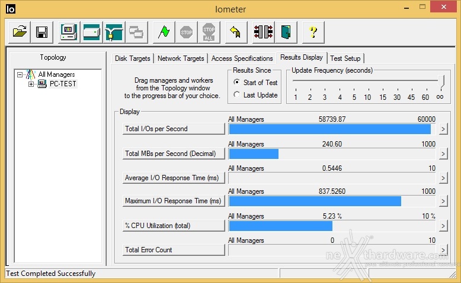Open chart arrow for Average I/O Response Time
461x283 pixels.
coord(443,178)
